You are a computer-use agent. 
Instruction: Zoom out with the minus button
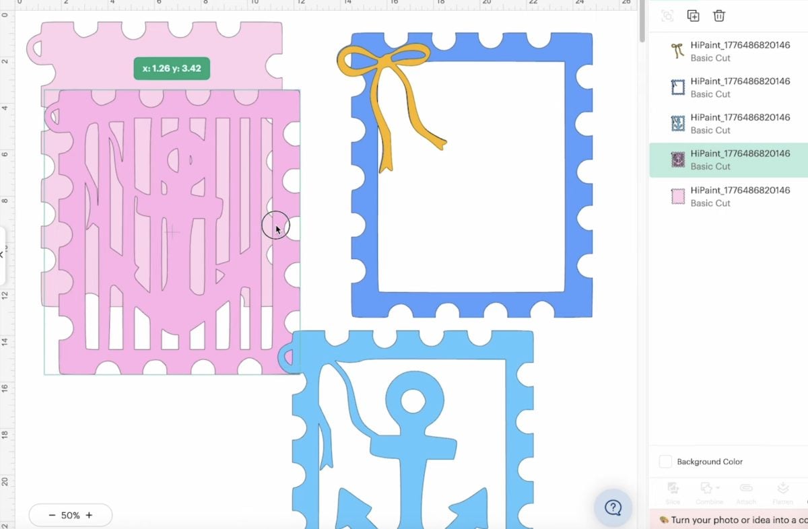tap(52, 516)
